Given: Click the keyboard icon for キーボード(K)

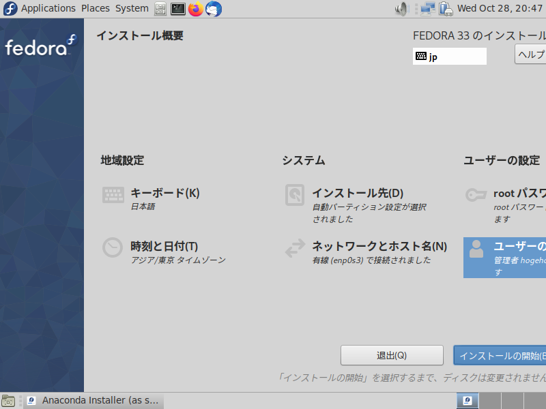Looking at the screenshot, I should click(113, 194).
